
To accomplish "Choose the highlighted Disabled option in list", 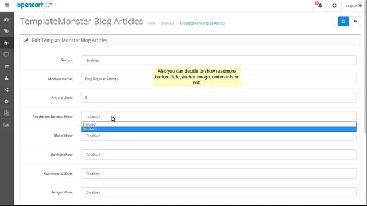I will pyautogui.click(x=218, y=129).
